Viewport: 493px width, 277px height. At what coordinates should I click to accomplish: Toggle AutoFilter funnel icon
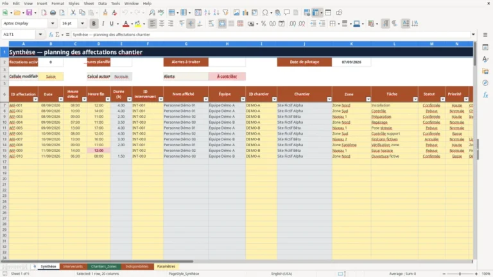pos(225,13)
